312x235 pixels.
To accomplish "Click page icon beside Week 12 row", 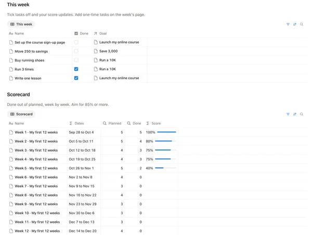I will (11, 231).
